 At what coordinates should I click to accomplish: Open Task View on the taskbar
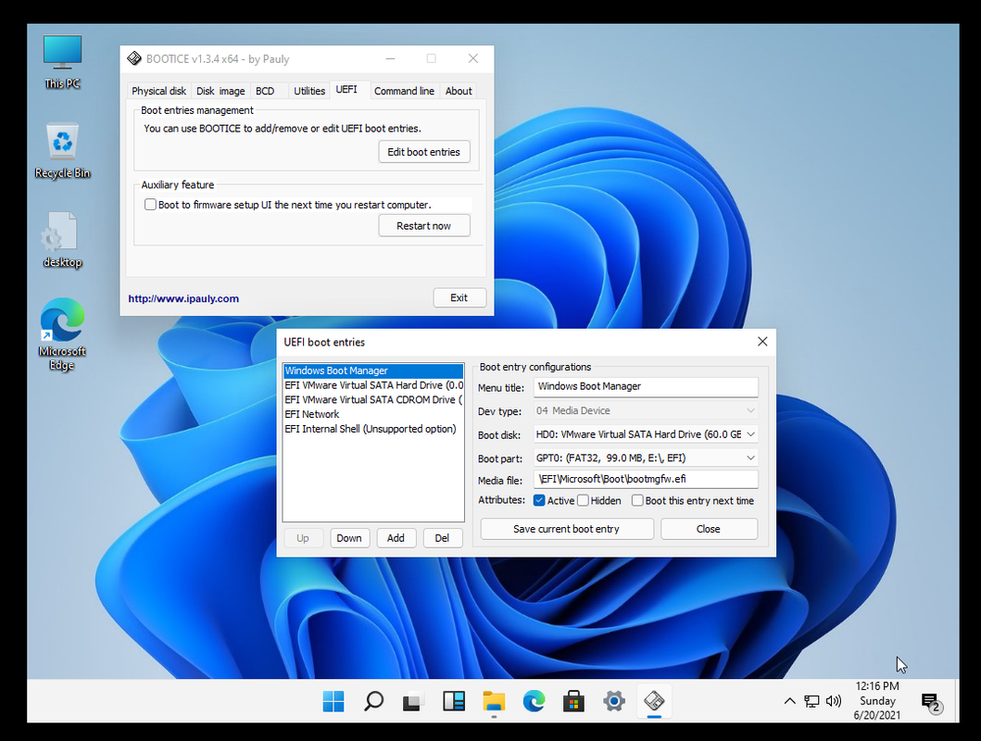coord(413,701)
